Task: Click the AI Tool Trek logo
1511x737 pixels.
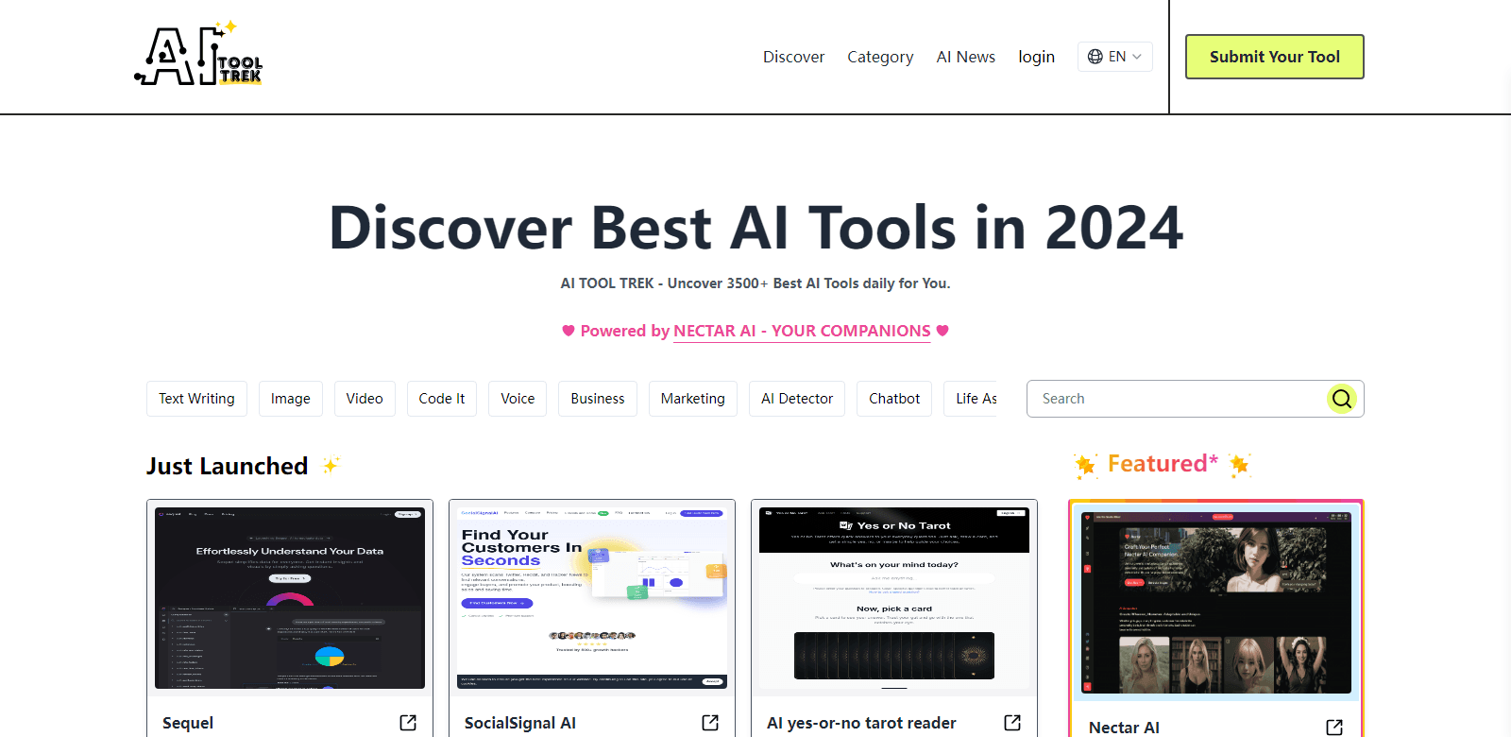Action: [x=199, y=55]
